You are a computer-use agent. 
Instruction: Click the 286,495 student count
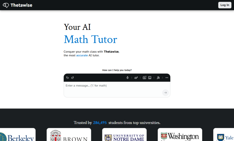pos(100,123)
